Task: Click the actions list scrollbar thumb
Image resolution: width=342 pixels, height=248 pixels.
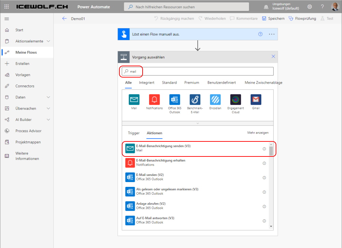Action: pos(271,151)
